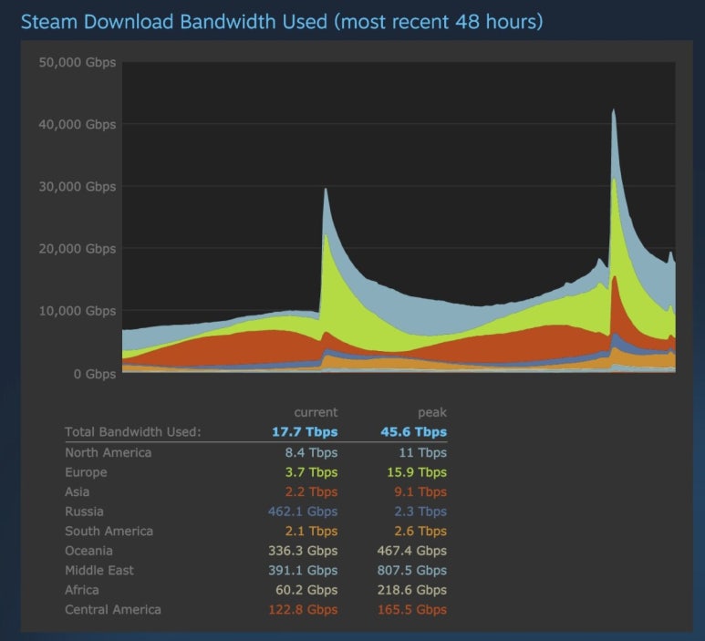Click South America peak value '2.6 Tbps'

pos(420,531)
